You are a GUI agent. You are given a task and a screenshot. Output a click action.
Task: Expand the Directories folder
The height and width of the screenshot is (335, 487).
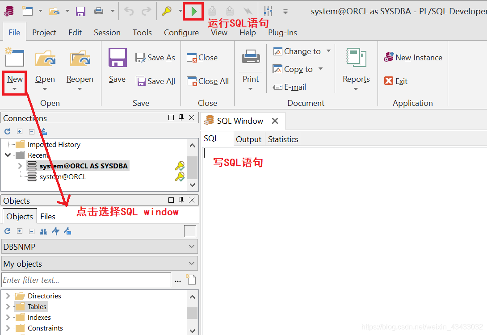(x=8, y=296)
